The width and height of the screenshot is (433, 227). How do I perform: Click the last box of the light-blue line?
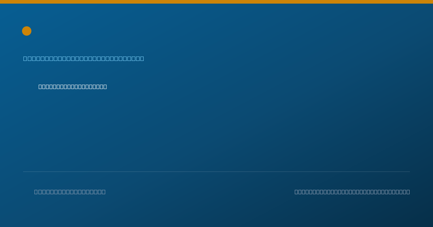(x=142, y=58)
